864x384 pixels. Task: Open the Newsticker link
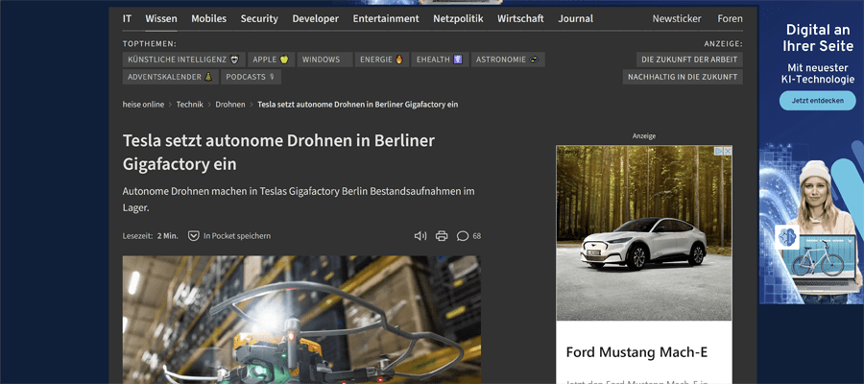677,18
